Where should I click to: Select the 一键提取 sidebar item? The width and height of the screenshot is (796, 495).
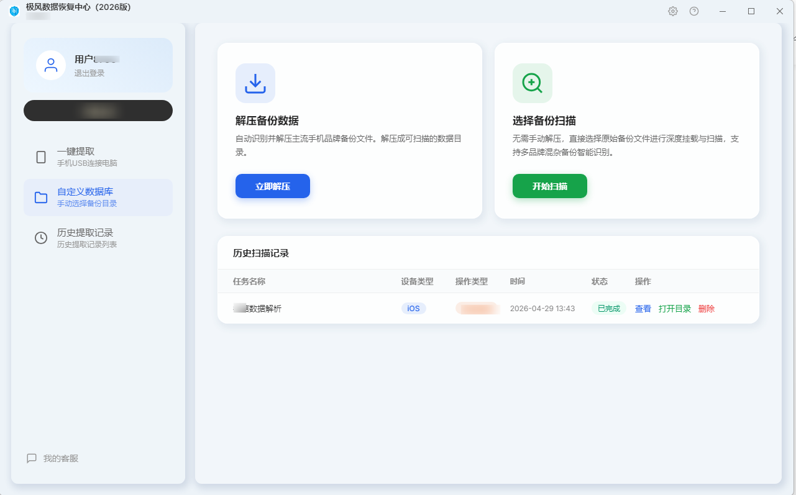point(98,157)
